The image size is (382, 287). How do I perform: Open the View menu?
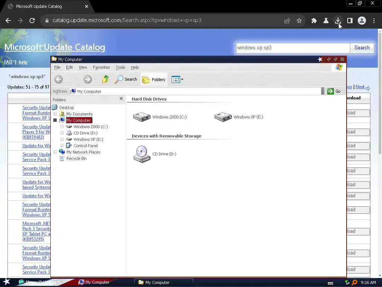(83, 67)
